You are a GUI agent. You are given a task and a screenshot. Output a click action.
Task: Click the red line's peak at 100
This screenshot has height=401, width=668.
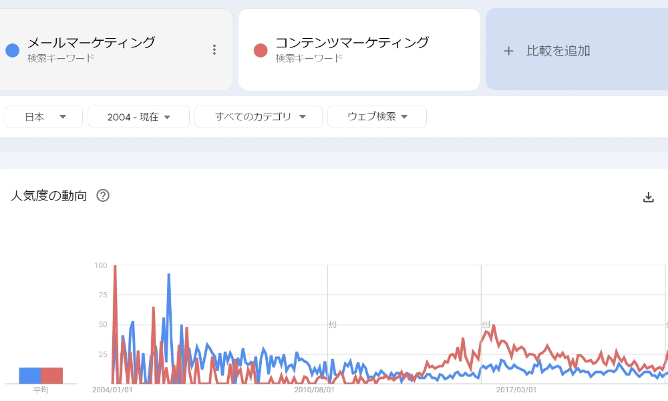tap(115, 266)
